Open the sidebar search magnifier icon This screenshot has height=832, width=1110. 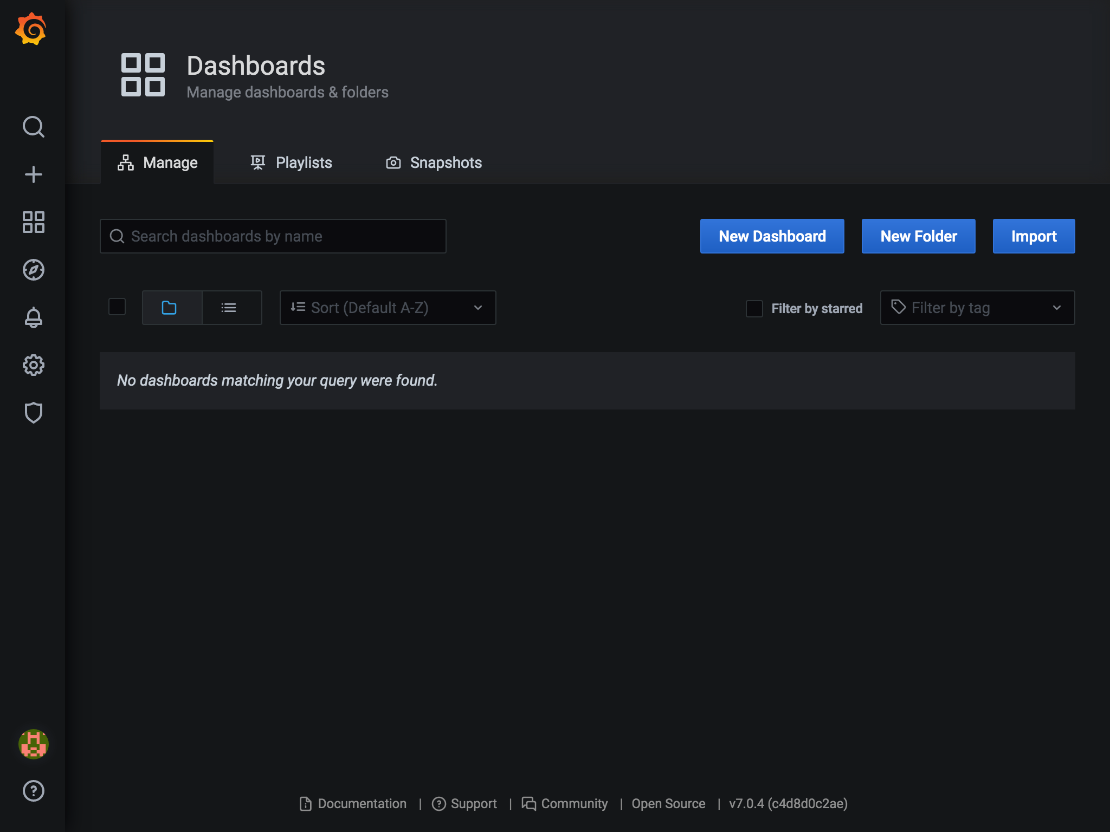[33, 127]
